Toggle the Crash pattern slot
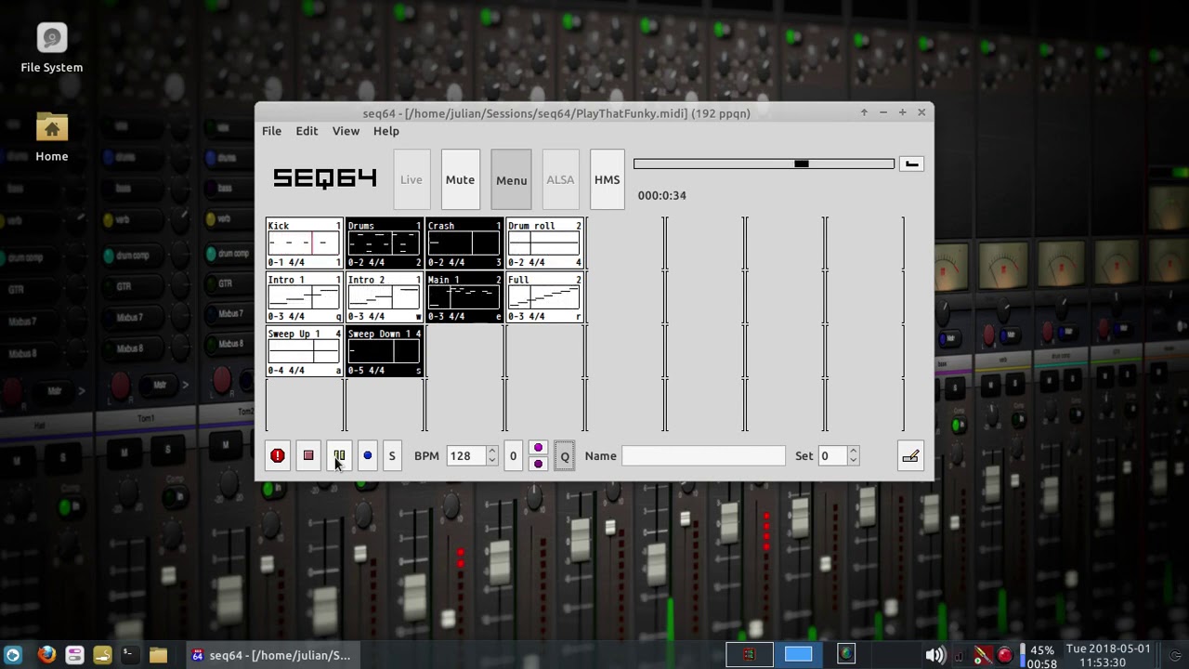1189x669 pixels. (464, 243)
